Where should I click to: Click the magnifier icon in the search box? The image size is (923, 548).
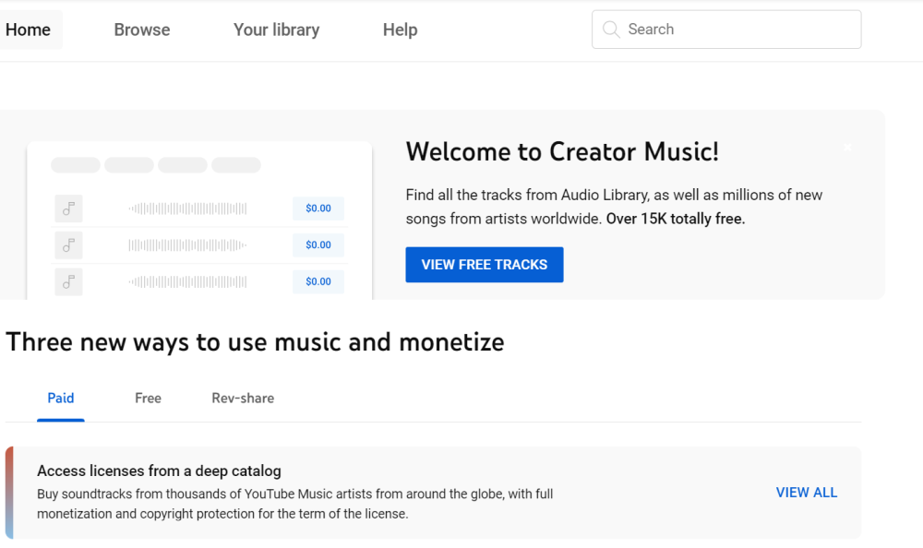pyautogui.click(x=611, y=30)
